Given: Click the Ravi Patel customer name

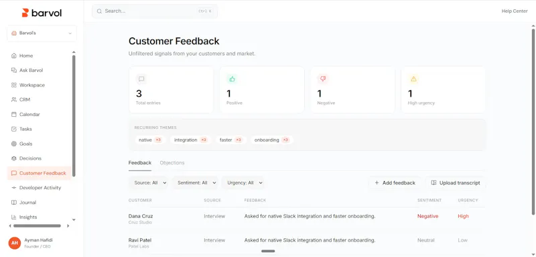Looking at the screenshot, I should click(x=140, y=240).
